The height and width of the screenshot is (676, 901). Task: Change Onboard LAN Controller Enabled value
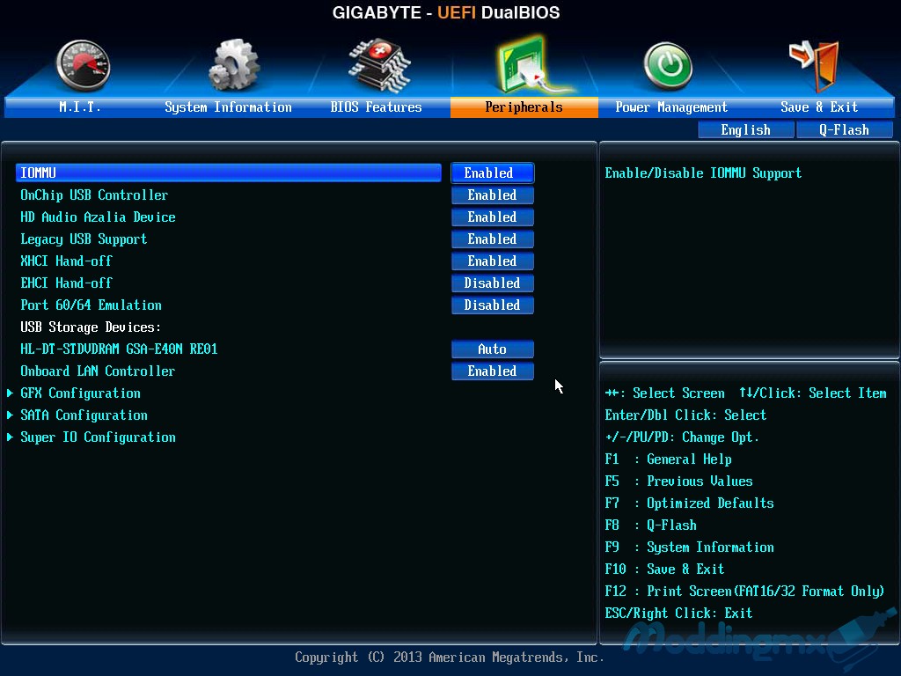coord(493,371)
